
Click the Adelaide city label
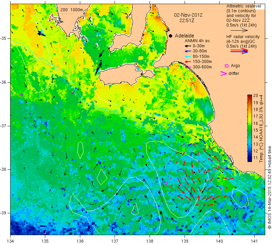coord(184,36)
